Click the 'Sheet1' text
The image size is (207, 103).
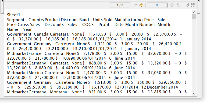(13, 15)
